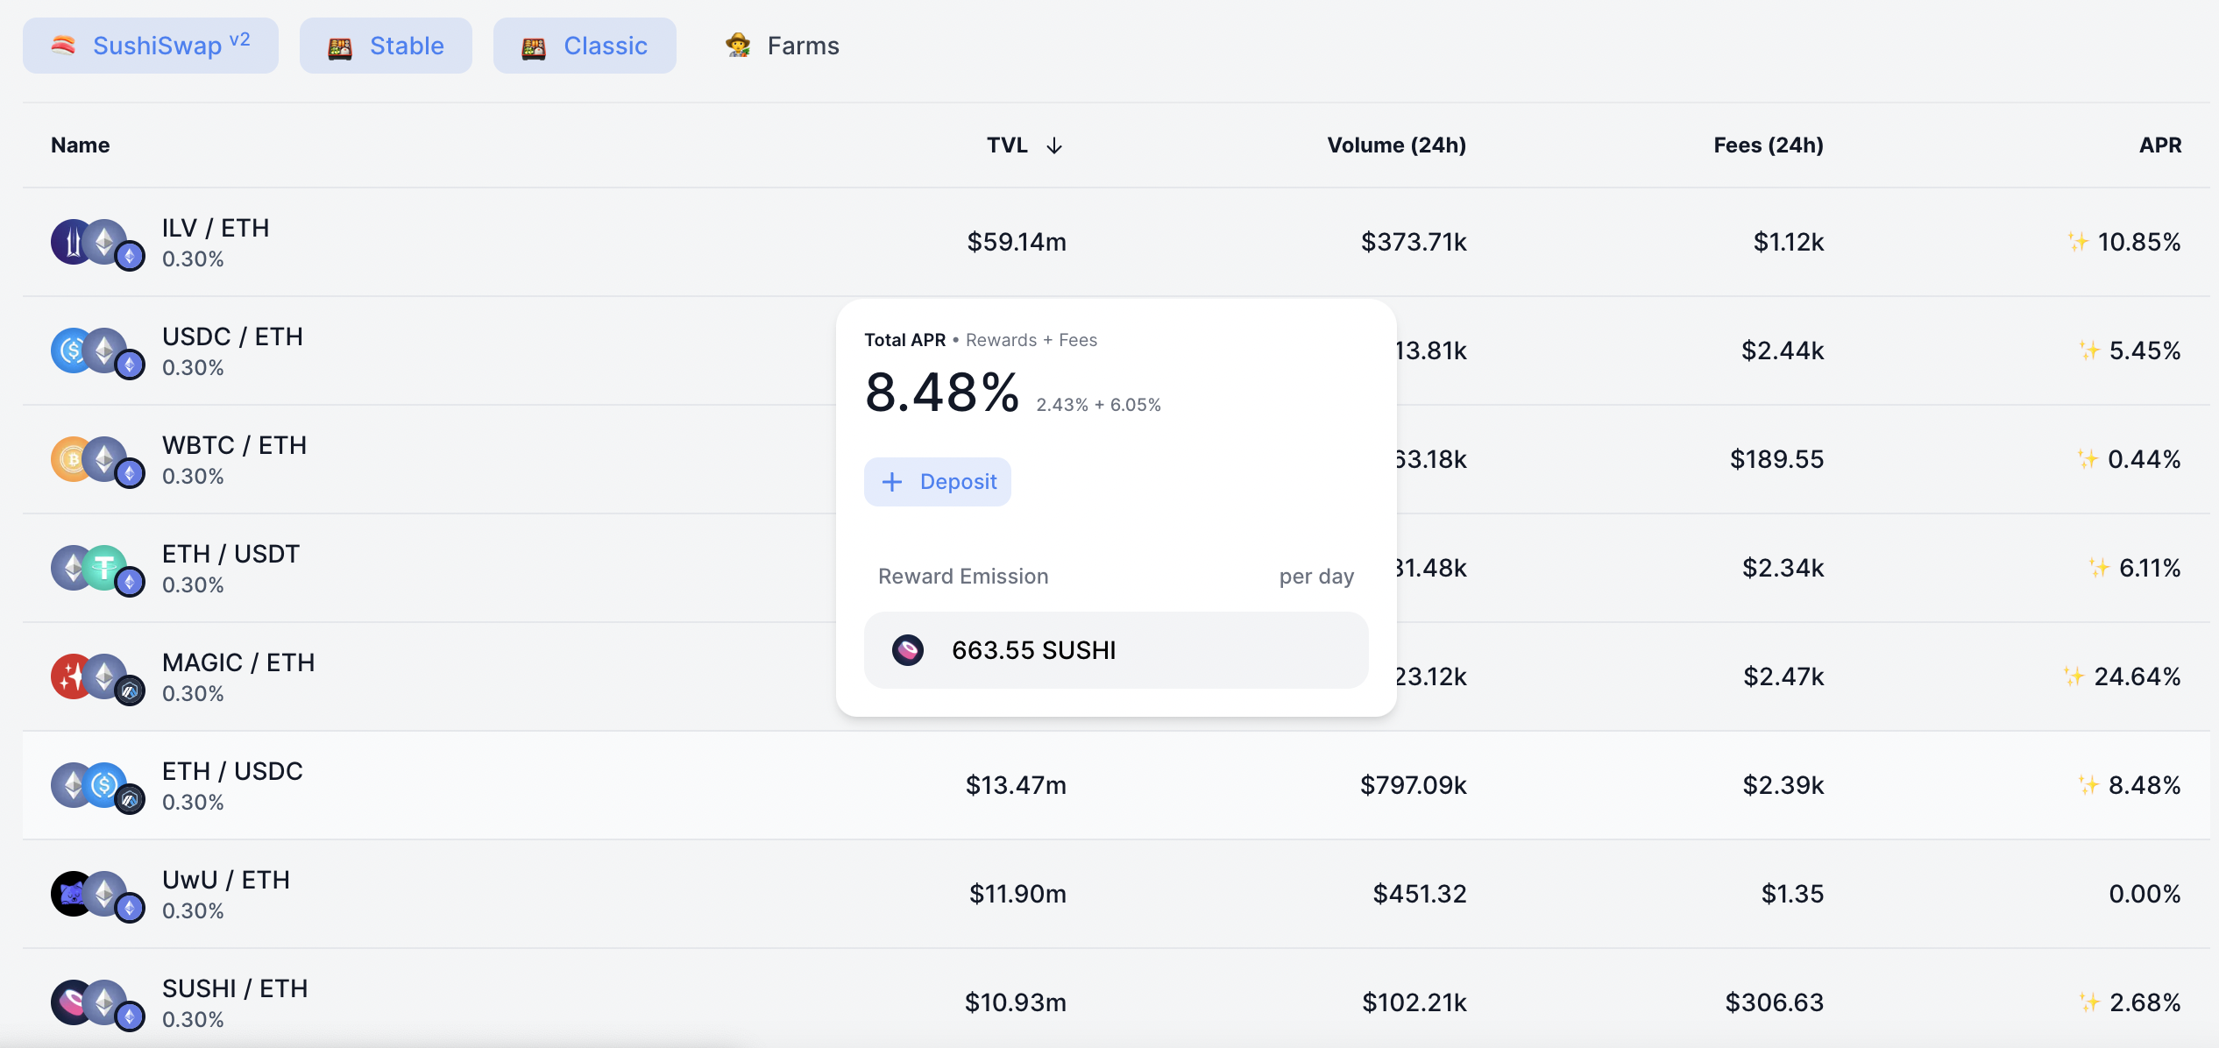Image resolution: width=2219 pixels, height=1048 pixels.
Task: Click the $2.39k fees value
Action: click(x=1783, y=785)
